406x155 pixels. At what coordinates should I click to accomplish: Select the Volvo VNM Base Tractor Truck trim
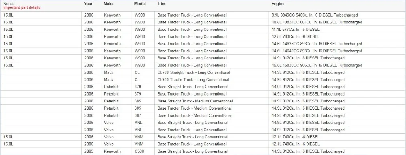[x=192, y=144]
